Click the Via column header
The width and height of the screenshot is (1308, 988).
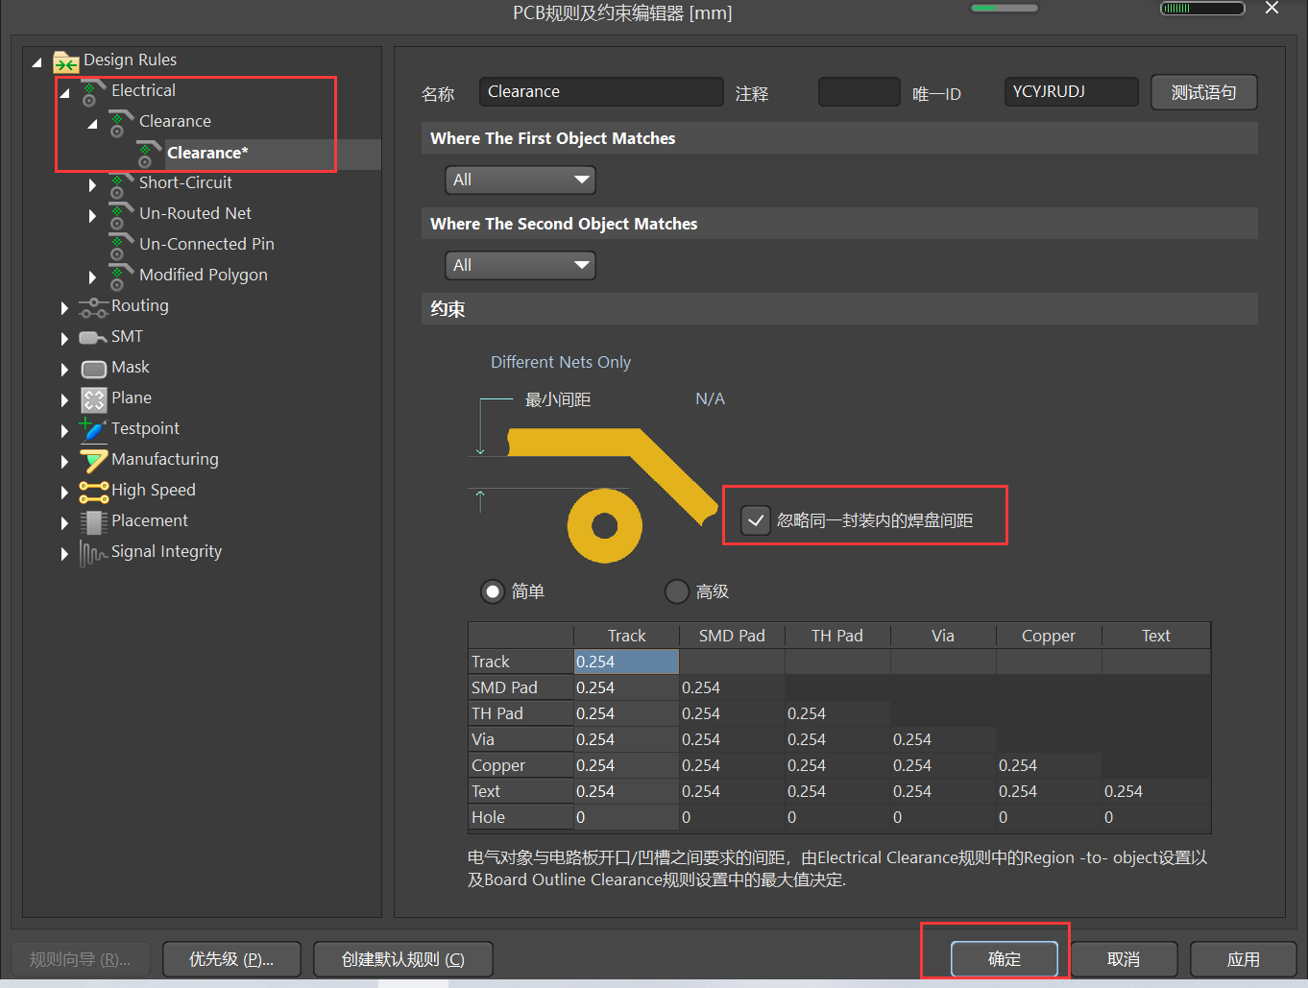click(943, 636)
